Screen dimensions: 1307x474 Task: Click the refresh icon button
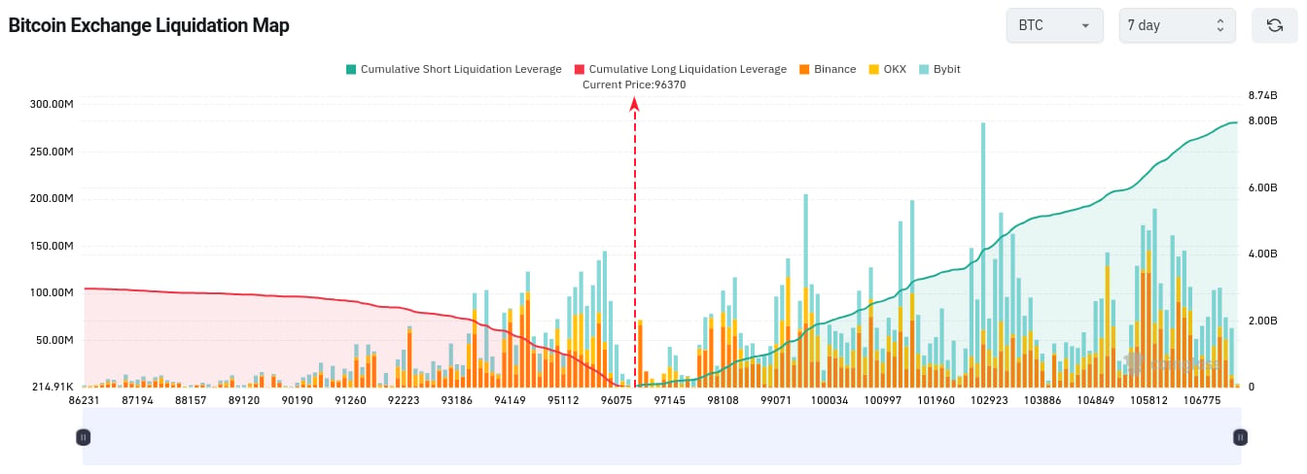click(1274, 25)
